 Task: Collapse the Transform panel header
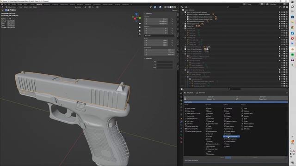tap(148, 13)
